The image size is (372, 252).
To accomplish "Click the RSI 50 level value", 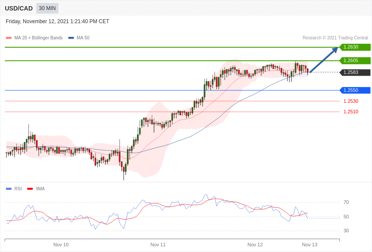I will point(346,217).
